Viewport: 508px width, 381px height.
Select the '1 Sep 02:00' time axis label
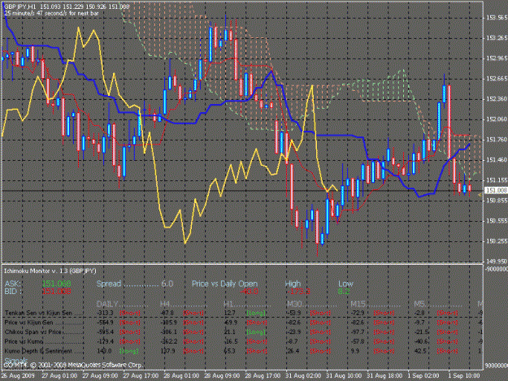pyautogui.click(x=423, y=376)
